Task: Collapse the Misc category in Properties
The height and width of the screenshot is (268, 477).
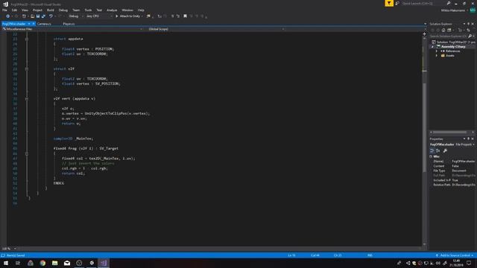Action: click(431, 156)
